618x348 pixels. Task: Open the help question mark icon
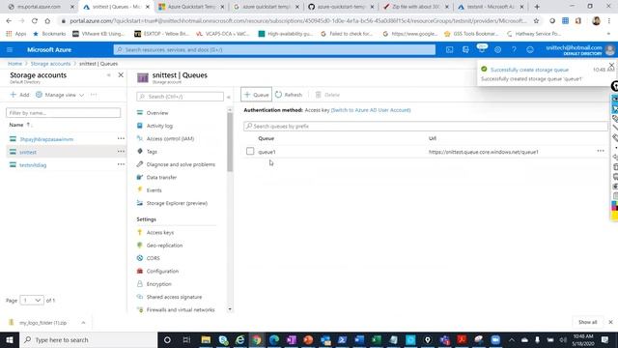tap(514, 49)
